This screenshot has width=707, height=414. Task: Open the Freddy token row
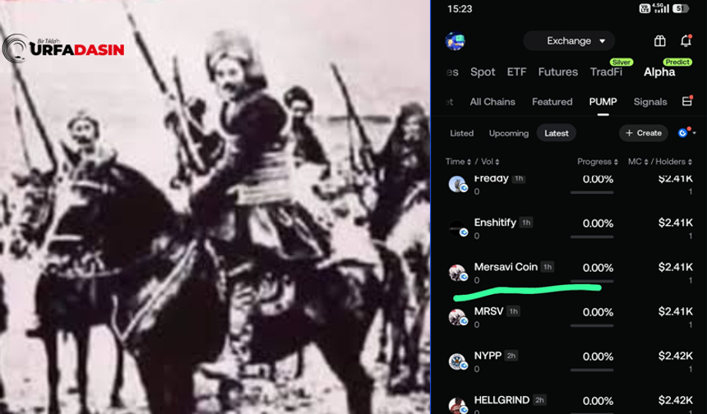[x=569, y=184]
